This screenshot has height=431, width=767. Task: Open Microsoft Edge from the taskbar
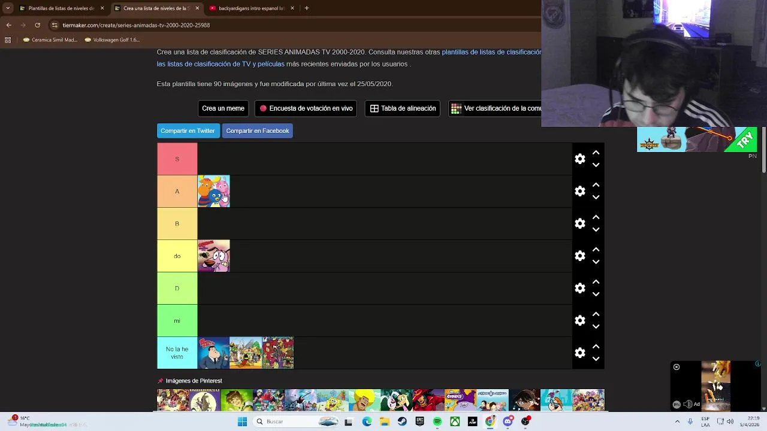pyautogui.click(x=367, y=421)
